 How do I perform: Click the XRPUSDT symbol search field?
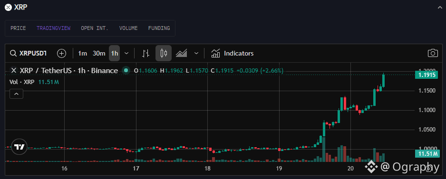[x=29, y=53]
